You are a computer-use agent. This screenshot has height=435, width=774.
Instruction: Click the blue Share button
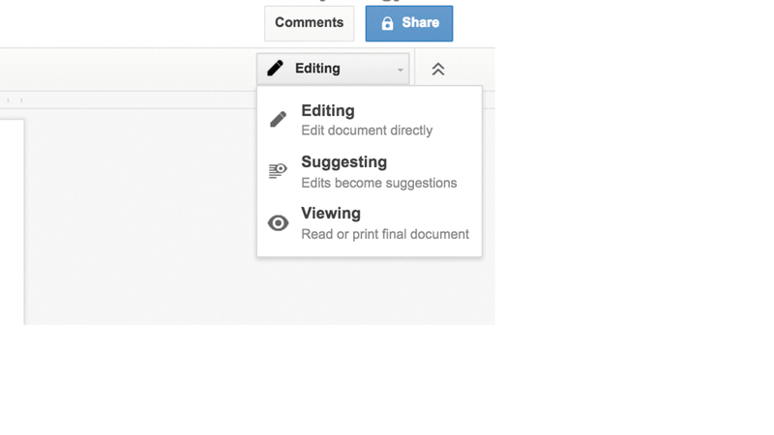pyautogui.click(x=408, y=23)
